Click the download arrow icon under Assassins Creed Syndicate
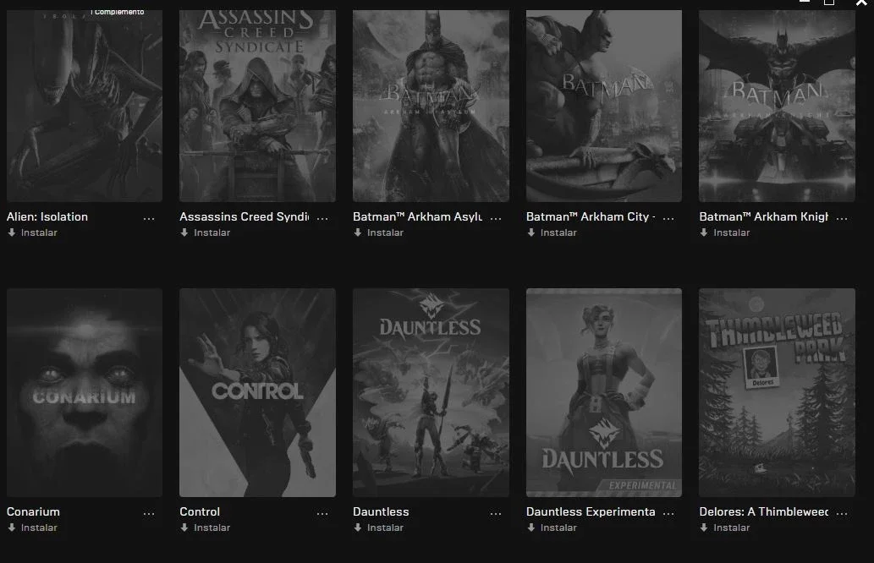 click(x=184, y=232)
